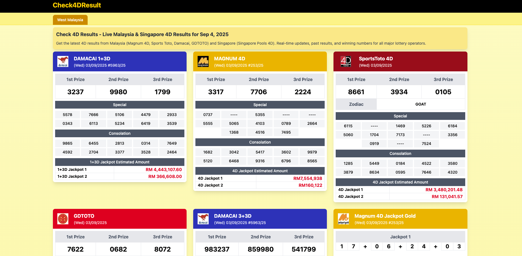522x256 pixels.
Task: Click the GOAT zodiac value
Action: tap(421, 104)
